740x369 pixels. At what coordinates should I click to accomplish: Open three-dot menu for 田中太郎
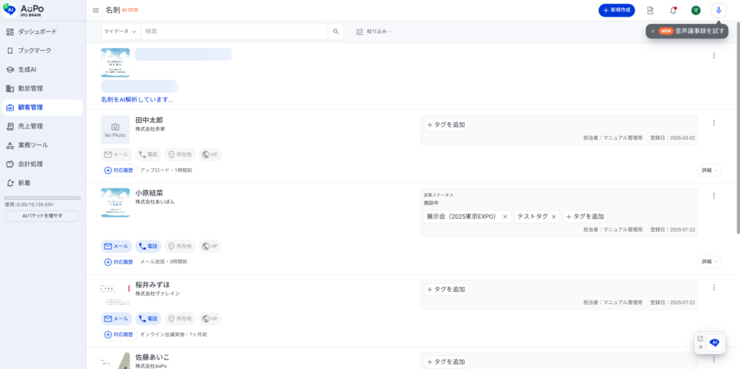click(x=714, y=123)
